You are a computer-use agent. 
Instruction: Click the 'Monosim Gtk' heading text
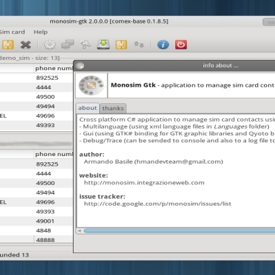coord(133,85)
